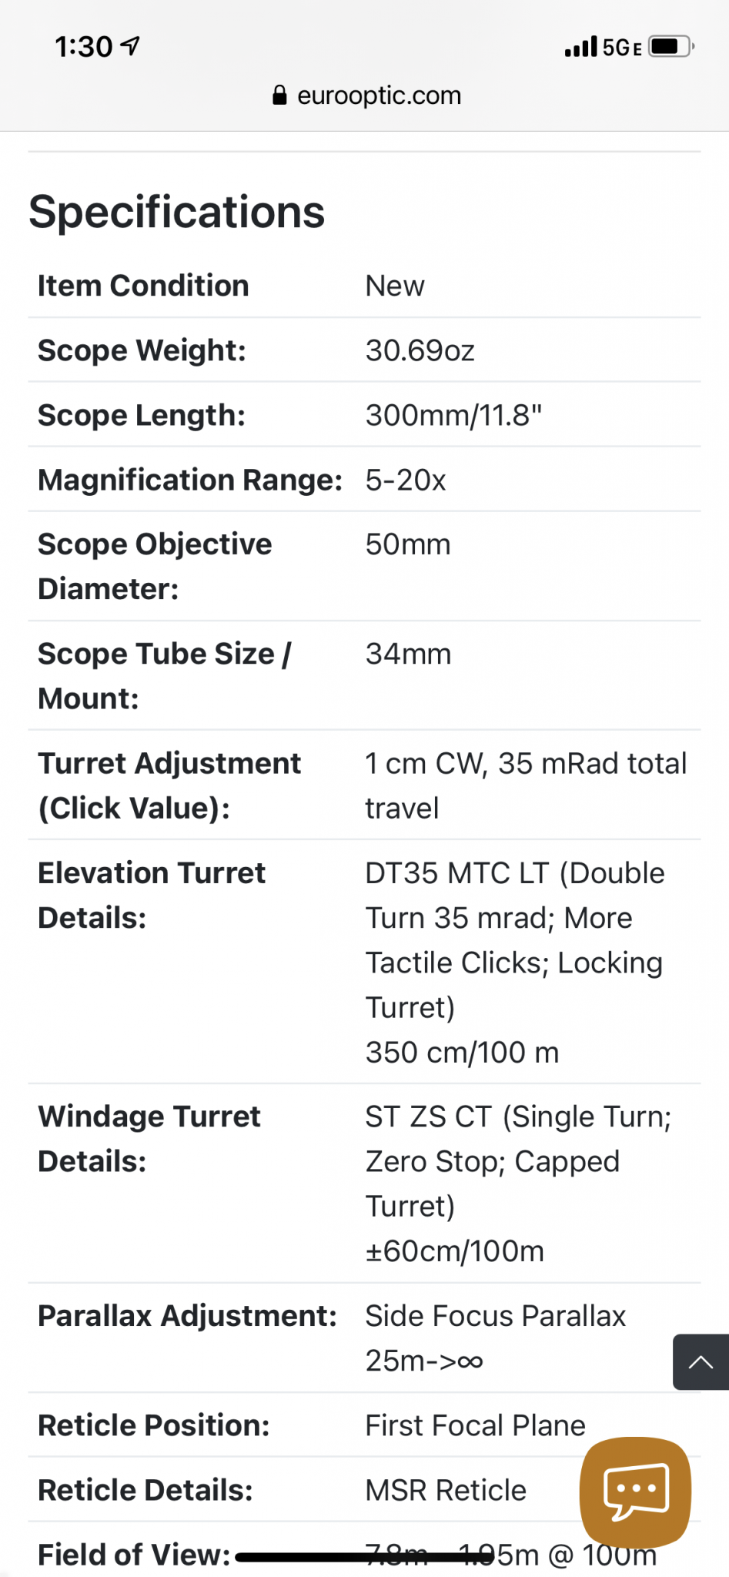The height and width of the screenshot is (1577, 729).
Task: Click the Elevation Turret Details label
Action: point(152,895)
